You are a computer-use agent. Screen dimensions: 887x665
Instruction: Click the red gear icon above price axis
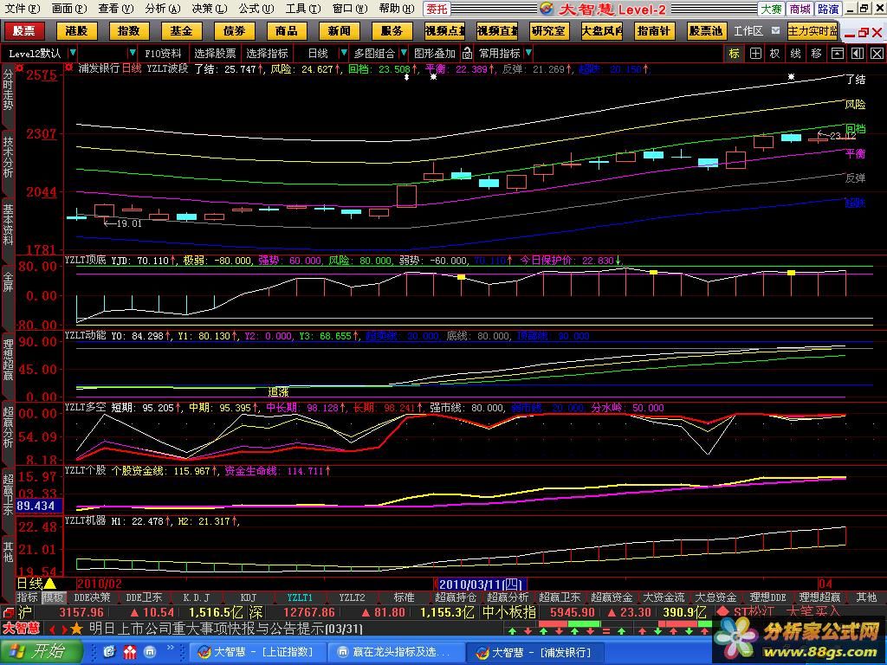pyautogui.click(x=20, y=68)
